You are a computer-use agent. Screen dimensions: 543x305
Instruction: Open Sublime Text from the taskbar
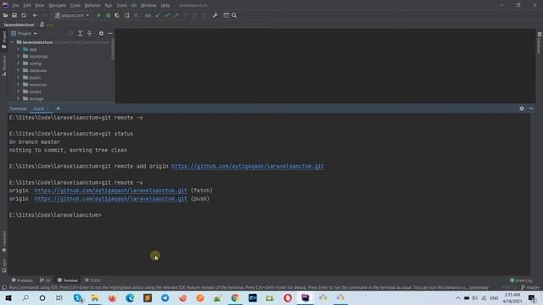[x=148, y=297]
